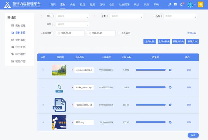Click the 封面.png file name field
208x140 pixels.
point(84,122)
